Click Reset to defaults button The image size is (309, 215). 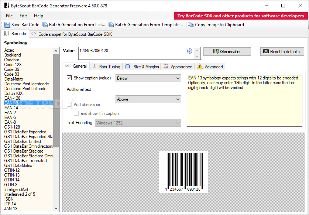pyautogui.click(x=282, y=51)
